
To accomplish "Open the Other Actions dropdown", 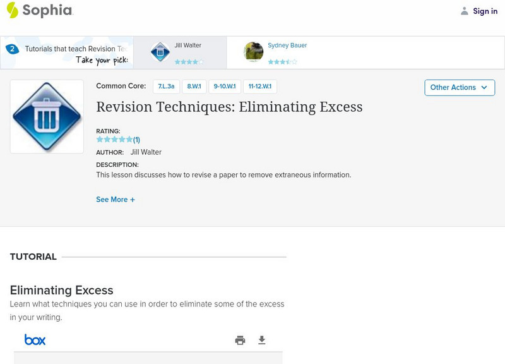I will 459,87.
